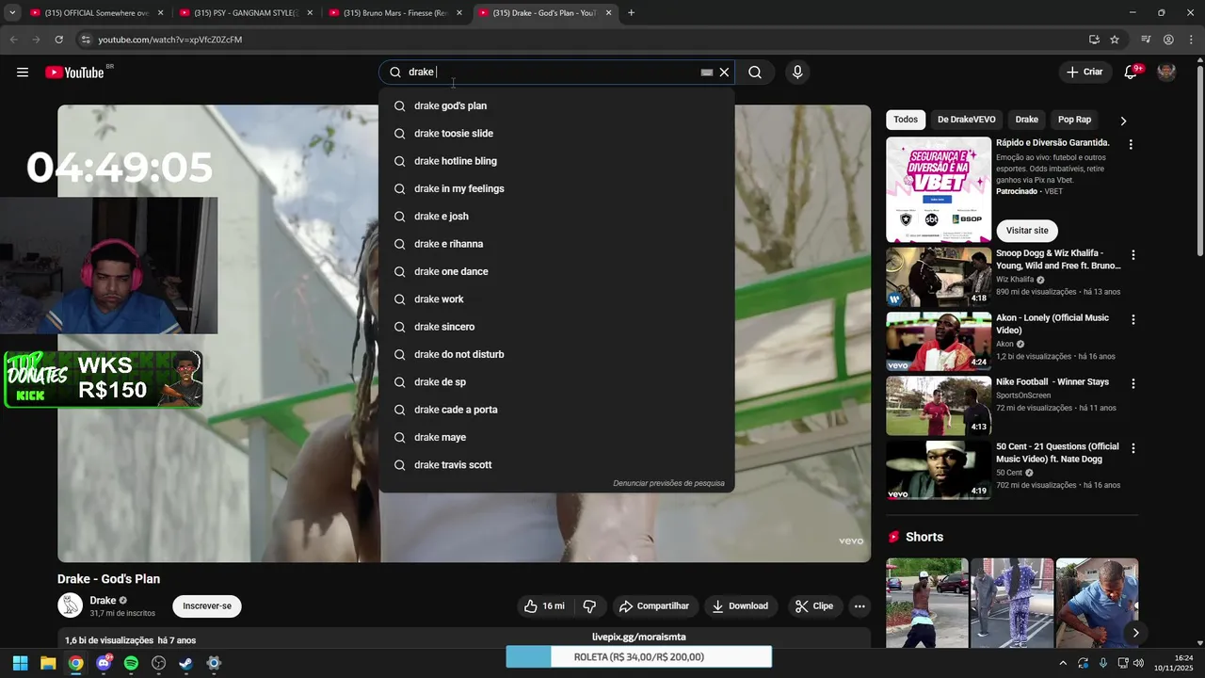This screenshot has height=678, width=1205.
Task: Switch to the PSY - GANGNAM STYLE tab
Action: click(x=245, y=13)
